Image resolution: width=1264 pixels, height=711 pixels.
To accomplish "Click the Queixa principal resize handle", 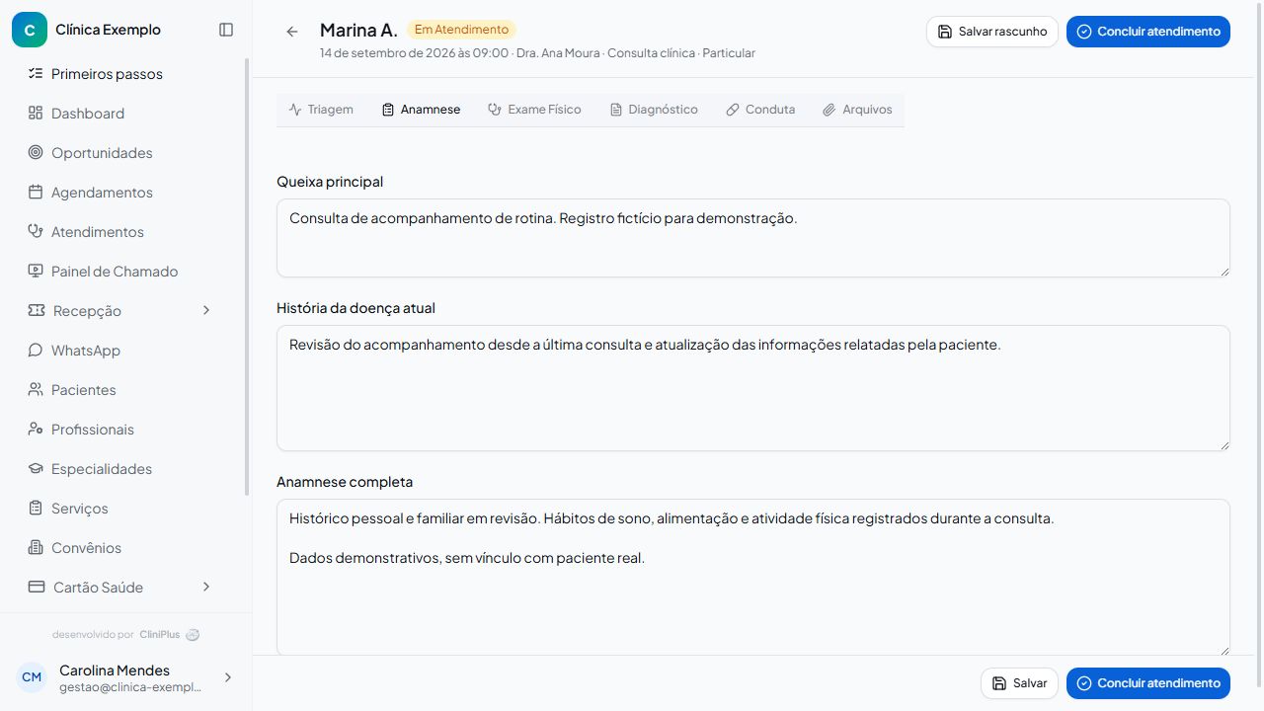I will pyautogui.click(x=1224, y=272).
